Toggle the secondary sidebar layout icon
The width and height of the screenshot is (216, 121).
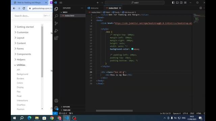pyautogui.click(x=181, y=3)
